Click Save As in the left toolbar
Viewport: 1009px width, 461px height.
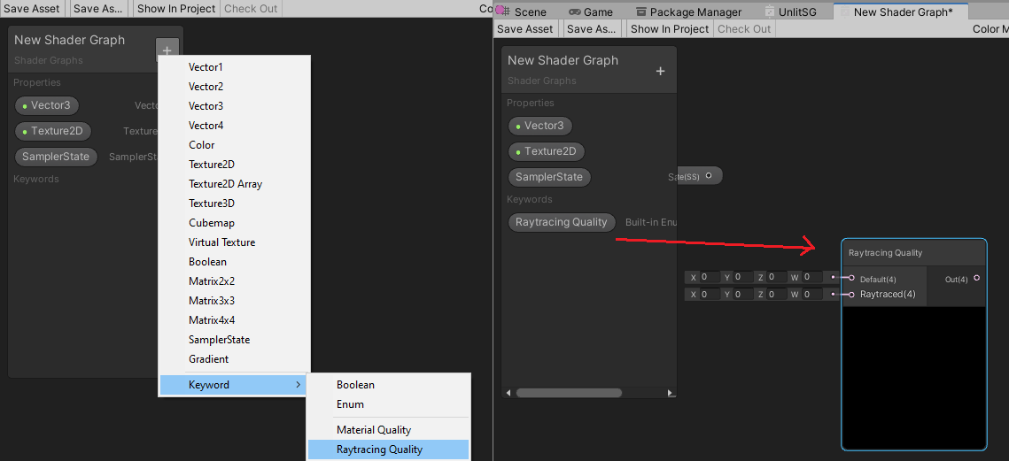(99, 9)
